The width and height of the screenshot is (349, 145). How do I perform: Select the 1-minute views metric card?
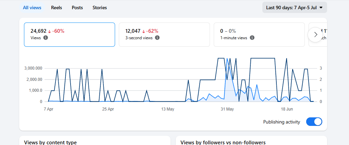tap(259, 34)
